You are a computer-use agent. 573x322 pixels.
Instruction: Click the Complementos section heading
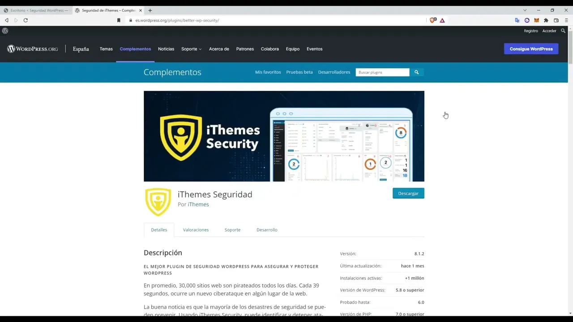pos(172,72)
